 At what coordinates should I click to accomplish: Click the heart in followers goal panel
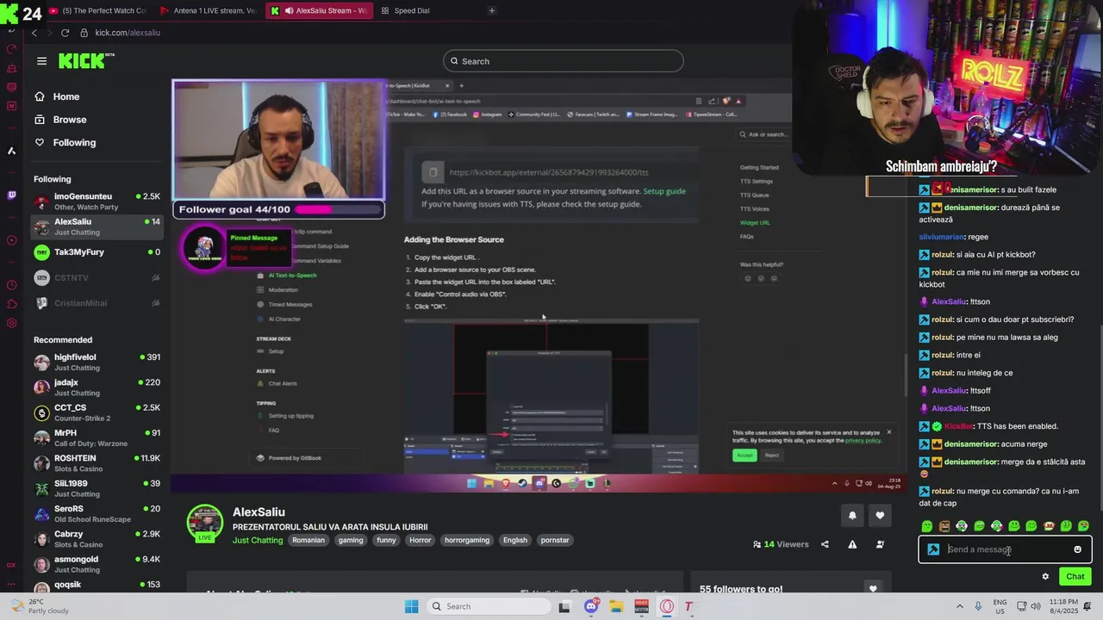873,589
